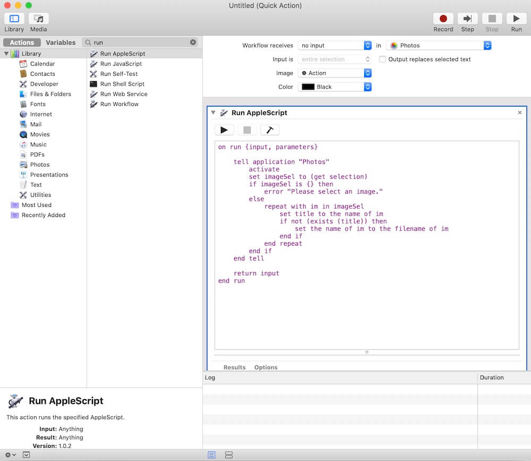Screen dimensions: 531x461
Task: Stop the AppleScript inside the action
Action: [x=247, y=130]
